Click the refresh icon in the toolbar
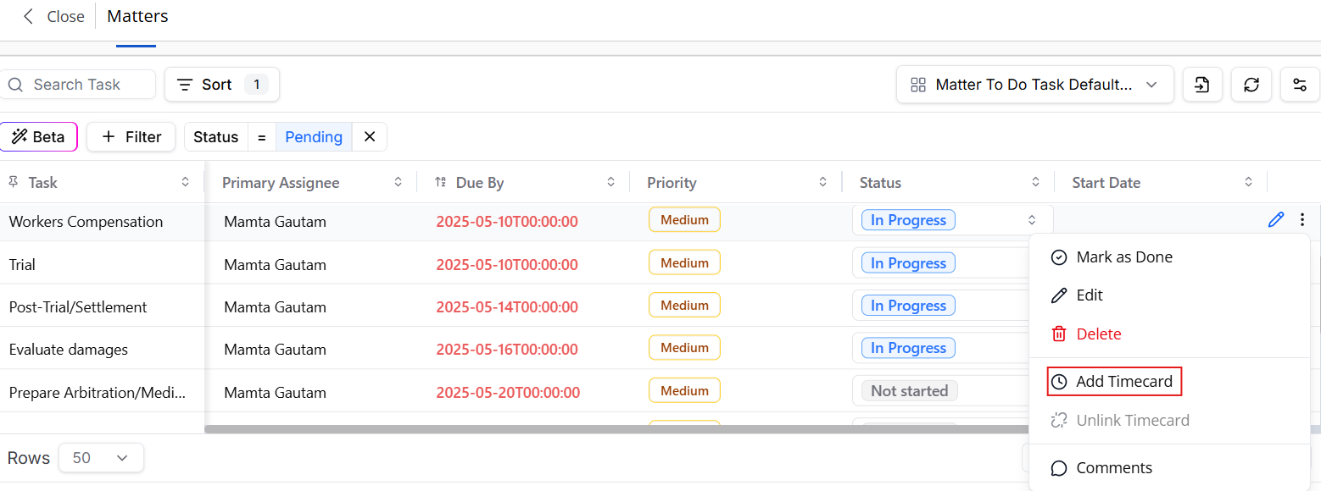The image size is (1321, 491). tap(1251, 85)
